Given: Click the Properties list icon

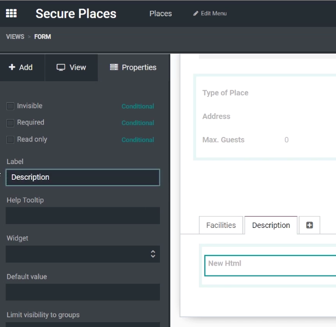Looking at the screenshot, I should [x=114, y=67].
